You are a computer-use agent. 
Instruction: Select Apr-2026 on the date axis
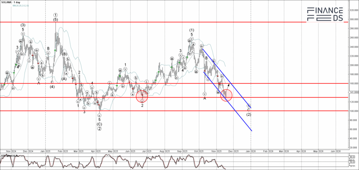[x=301, y=151]
